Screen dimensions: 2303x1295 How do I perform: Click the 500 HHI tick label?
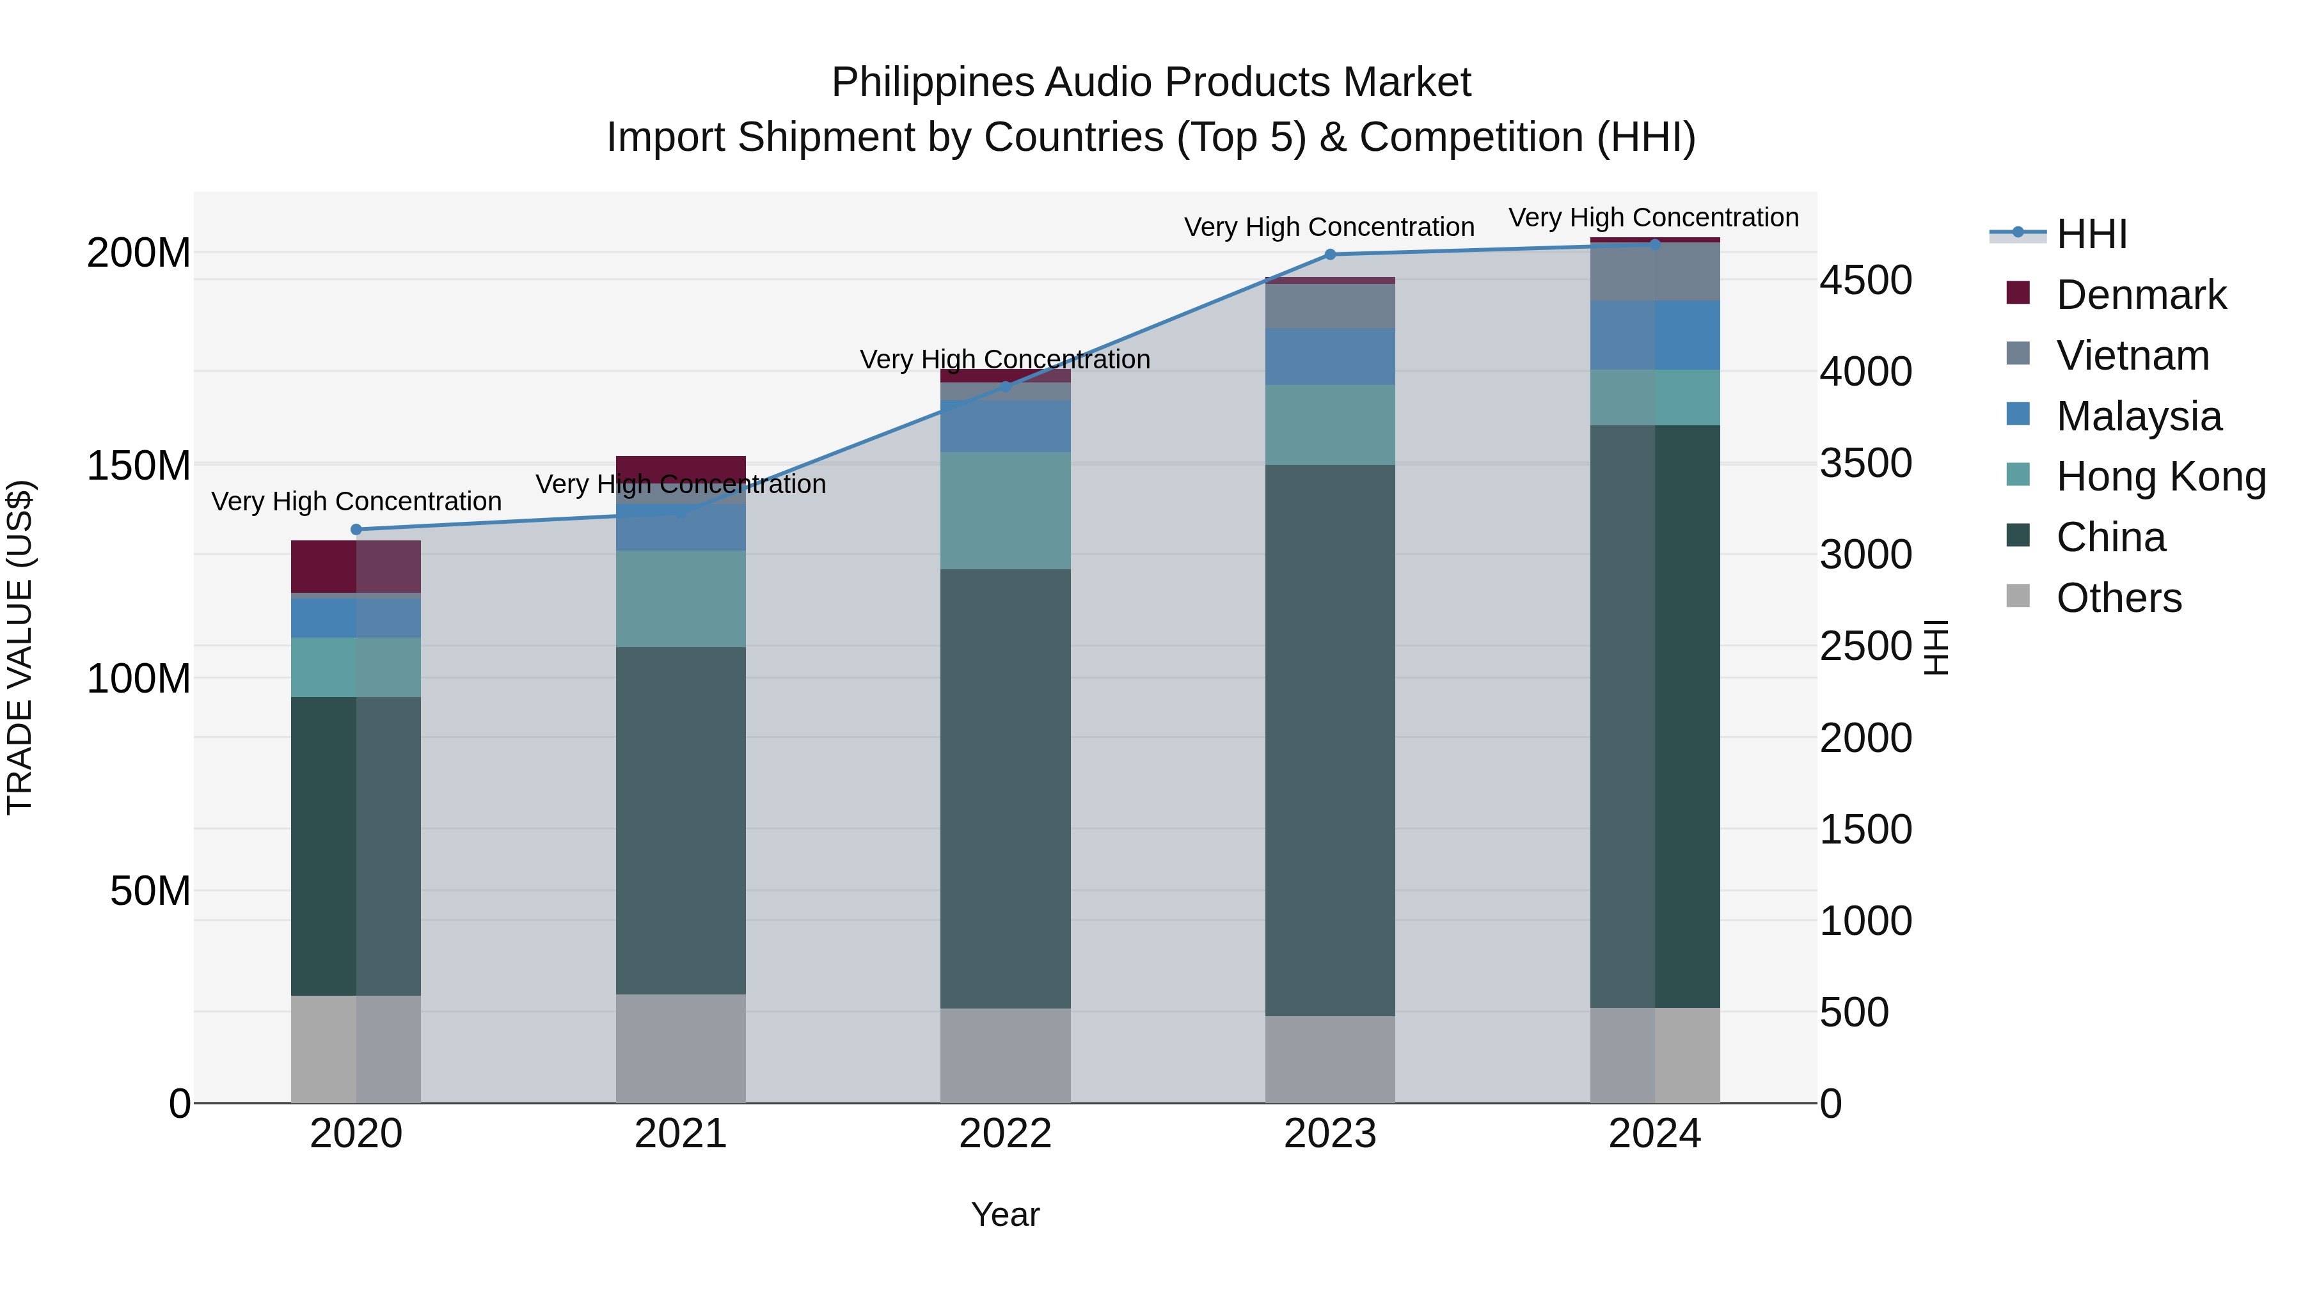pyautogui.click(x=1854, y=1012)
